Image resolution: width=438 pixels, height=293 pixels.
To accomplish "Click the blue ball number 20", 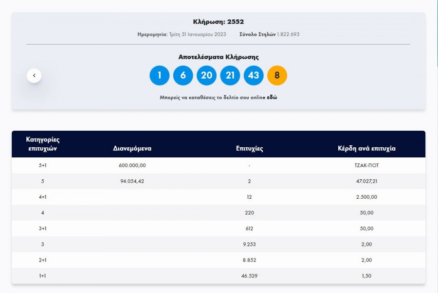I will pos(206,75).
